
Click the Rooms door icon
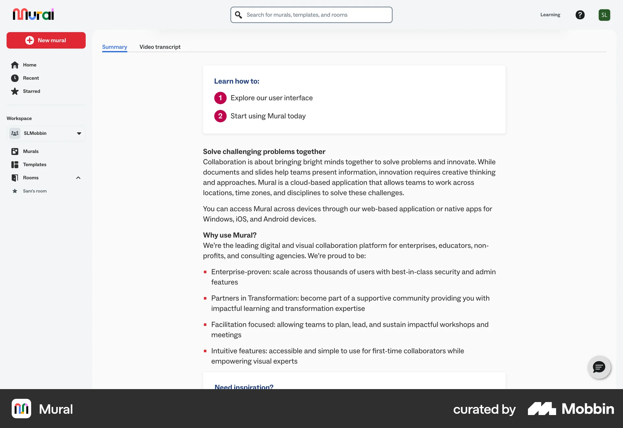(x=15, y=178)
